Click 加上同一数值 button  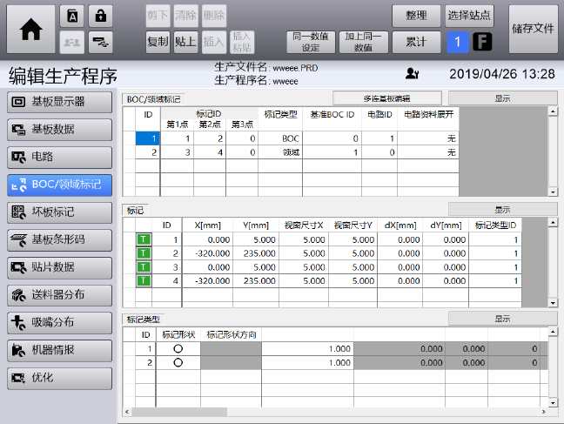point(364,42)
